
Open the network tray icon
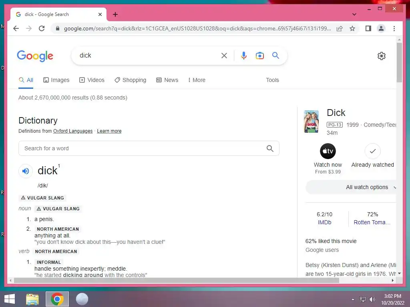[363, 299]
